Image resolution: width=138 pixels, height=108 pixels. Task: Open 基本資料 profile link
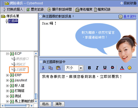[x=130, y=16]
